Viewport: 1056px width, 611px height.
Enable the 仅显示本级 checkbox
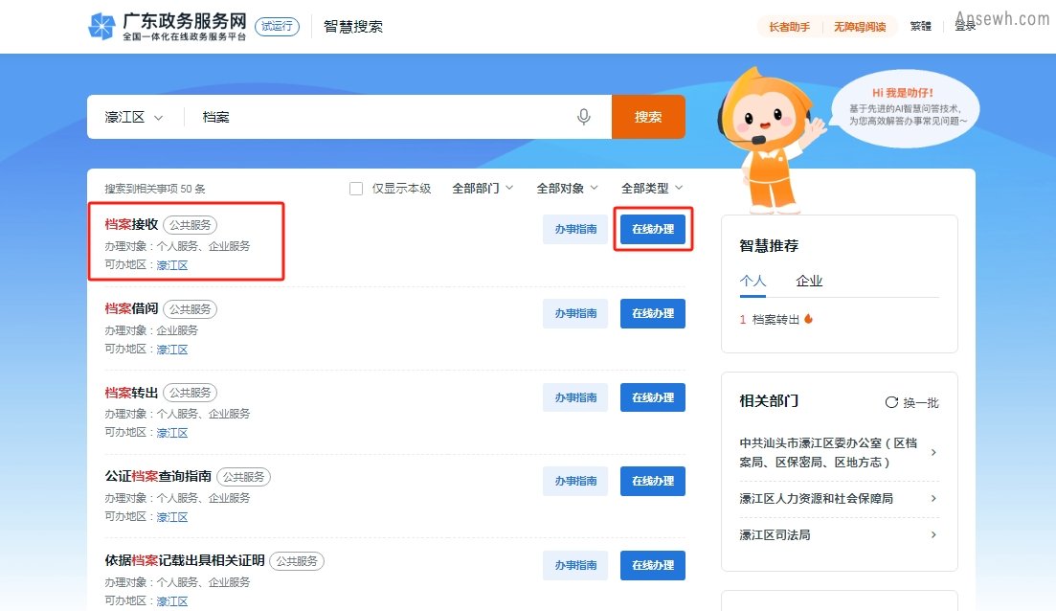(356, 189)
